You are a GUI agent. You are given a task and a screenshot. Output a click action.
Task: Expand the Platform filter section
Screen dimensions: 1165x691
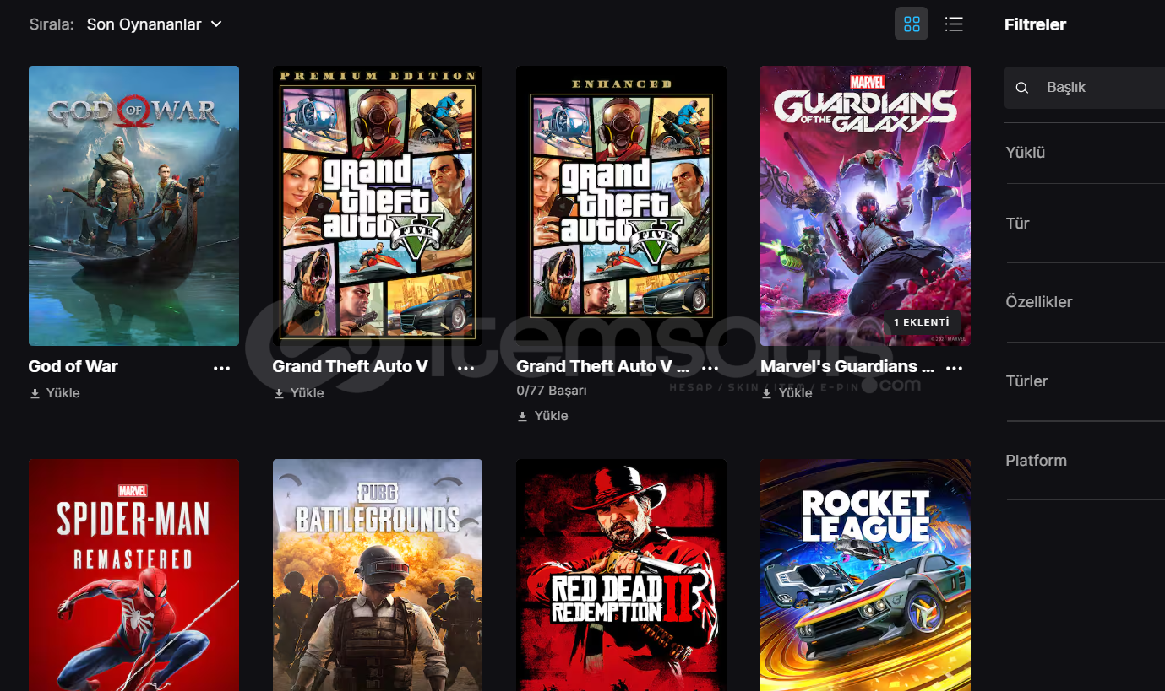(1085, 461)
